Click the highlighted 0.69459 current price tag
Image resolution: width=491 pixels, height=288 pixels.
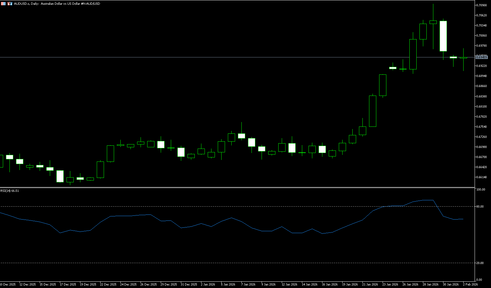click(x=482, y=57)
